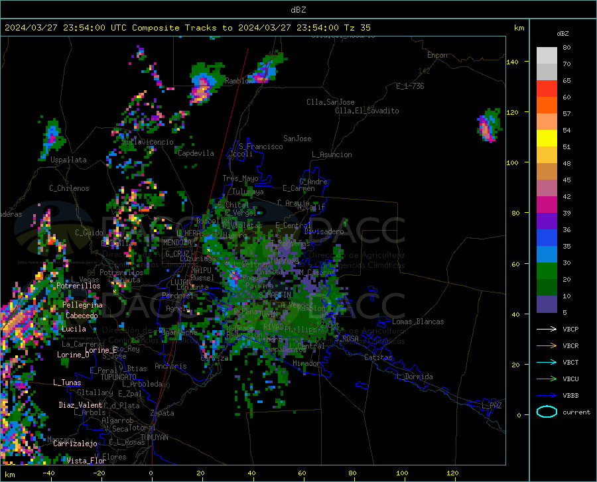Viewport: 597px width, 482px height.
Task: Click the green VBCU arrow in the legend
Action: 547,379
